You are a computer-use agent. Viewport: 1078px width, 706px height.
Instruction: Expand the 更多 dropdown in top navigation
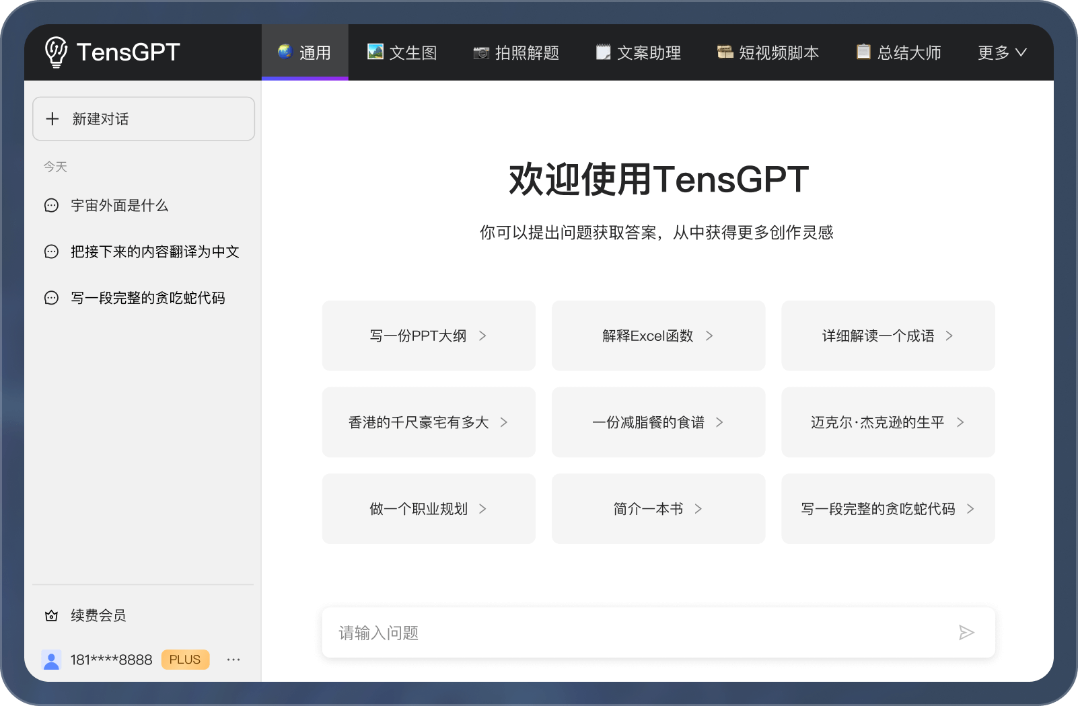click(1001, 52)
